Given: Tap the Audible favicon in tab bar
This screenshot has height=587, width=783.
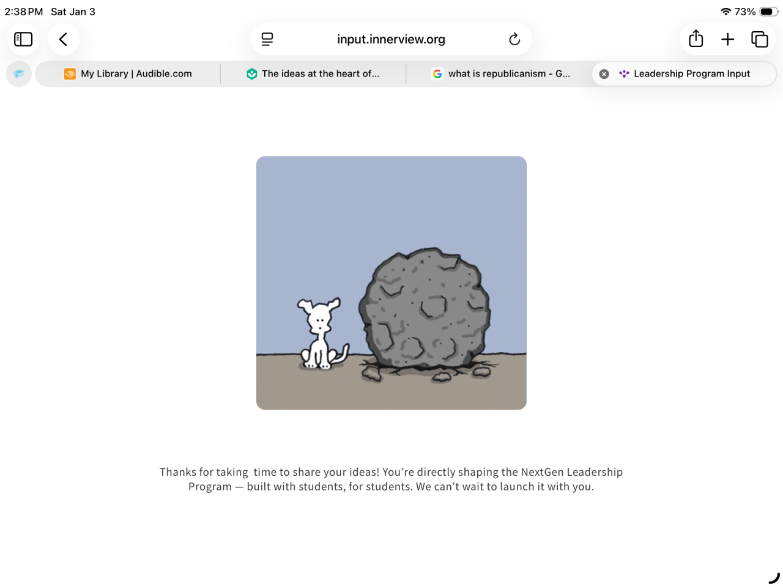Looking at the screenshot, I should pos(70,74).
